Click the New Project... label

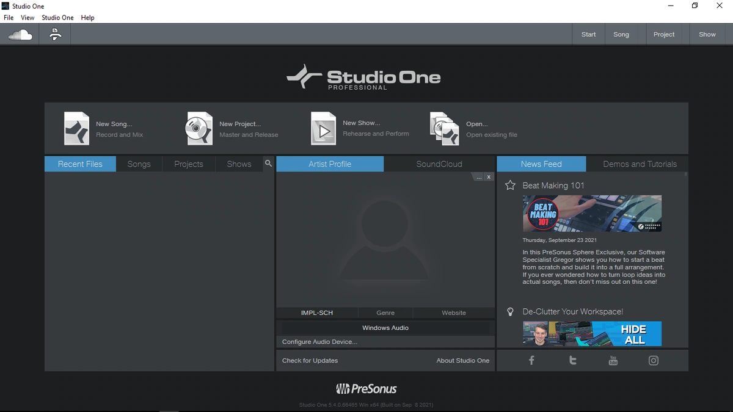click(x=240, y=124)
